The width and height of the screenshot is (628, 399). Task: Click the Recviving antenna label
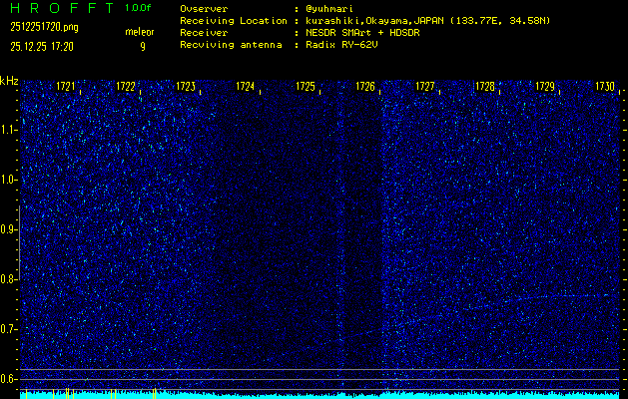click(231, 45)
